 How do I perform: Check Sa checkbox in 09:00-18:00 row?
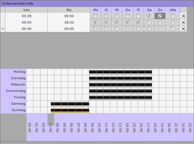tap(149, 22)
